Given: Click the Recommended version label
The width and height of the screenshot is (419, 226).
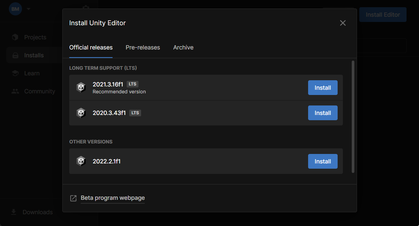Looking at the screenshot, I should [x=119, y=92].
